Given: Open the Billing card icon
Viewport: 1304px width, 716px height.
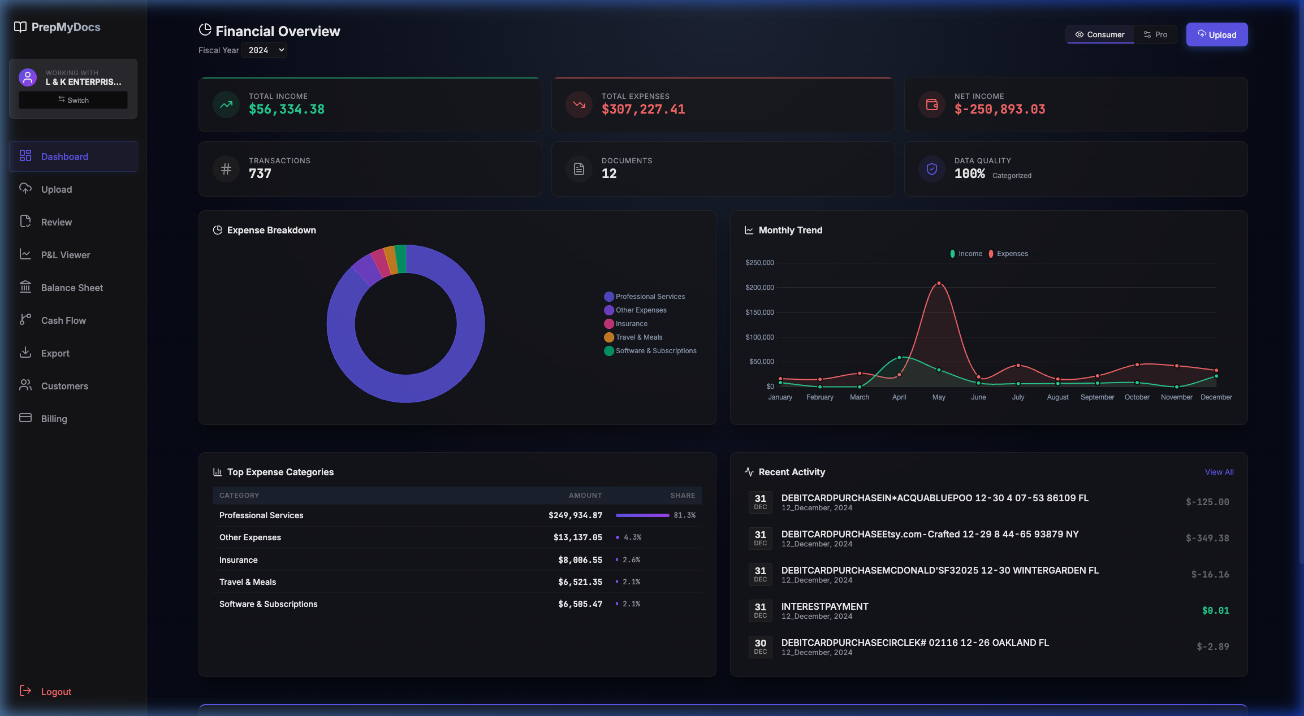Looking at the screenshot, I should (25, 418).
